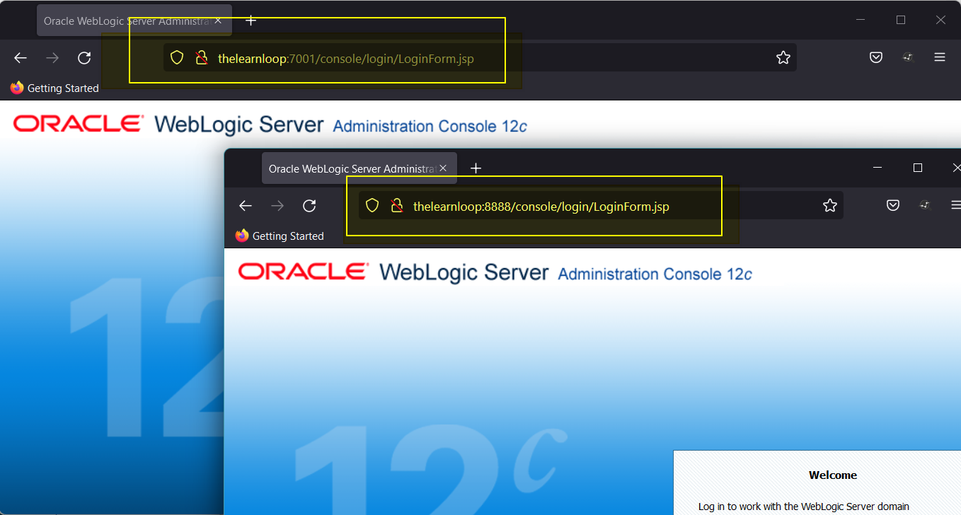Go forward in the port 7001 Firefox window
The height and width of the screenshot is (515, 961).
(52, 58)
